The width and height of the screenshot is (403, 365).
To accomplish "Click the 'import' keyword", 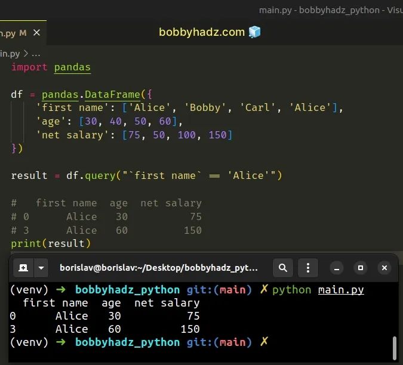I will pyautogui.click(x=29, y=67).
